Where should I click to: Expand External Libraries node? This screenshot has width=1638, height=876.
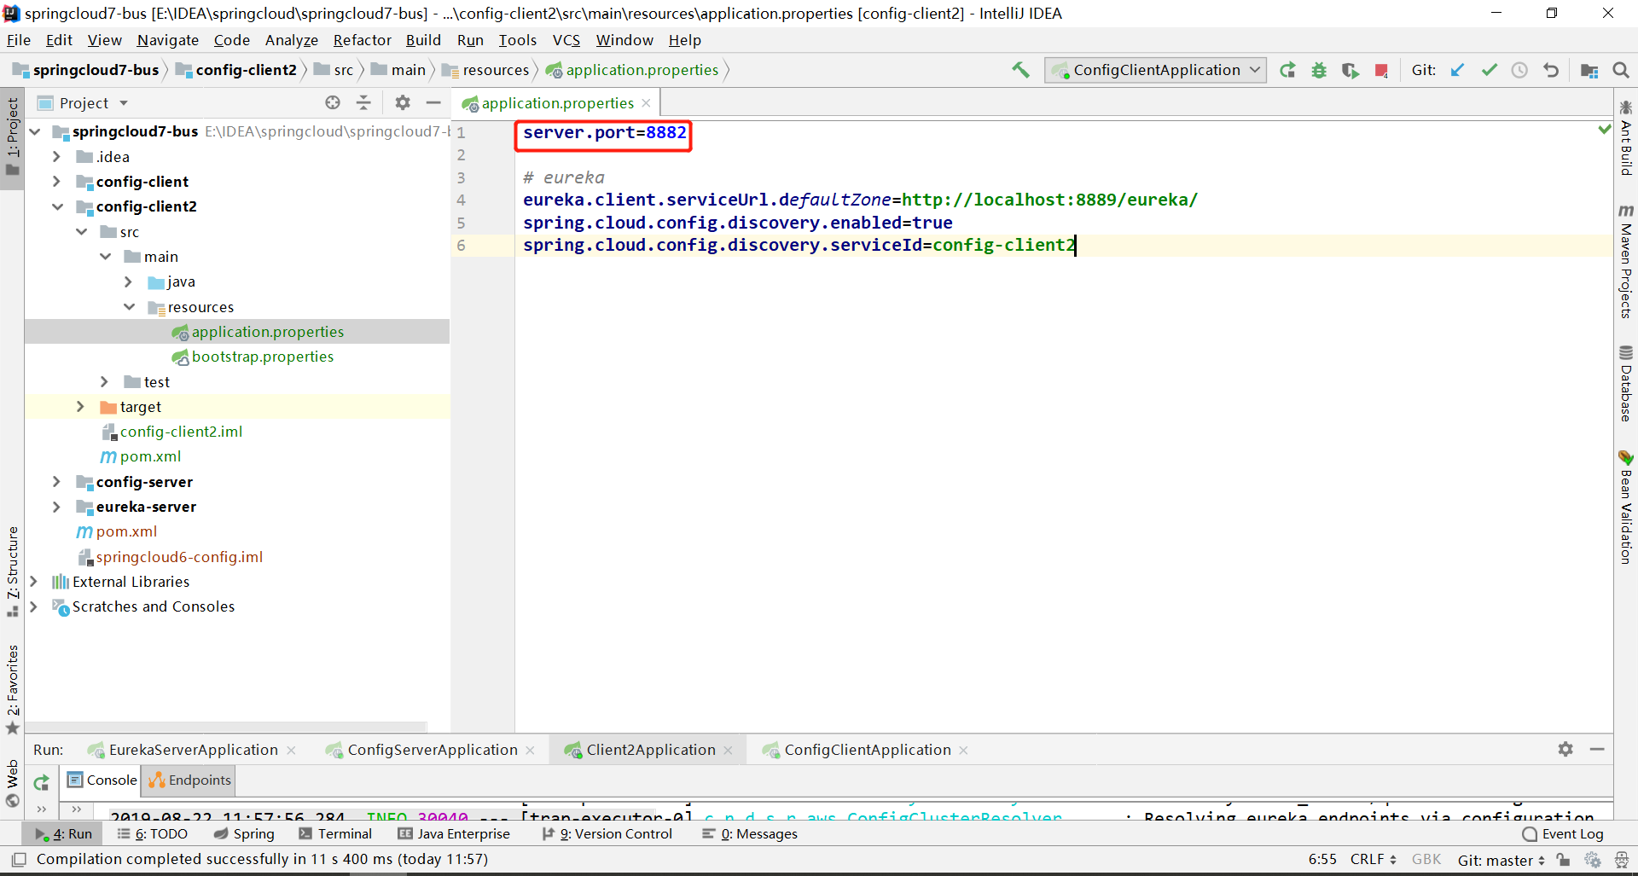[33, 582]
